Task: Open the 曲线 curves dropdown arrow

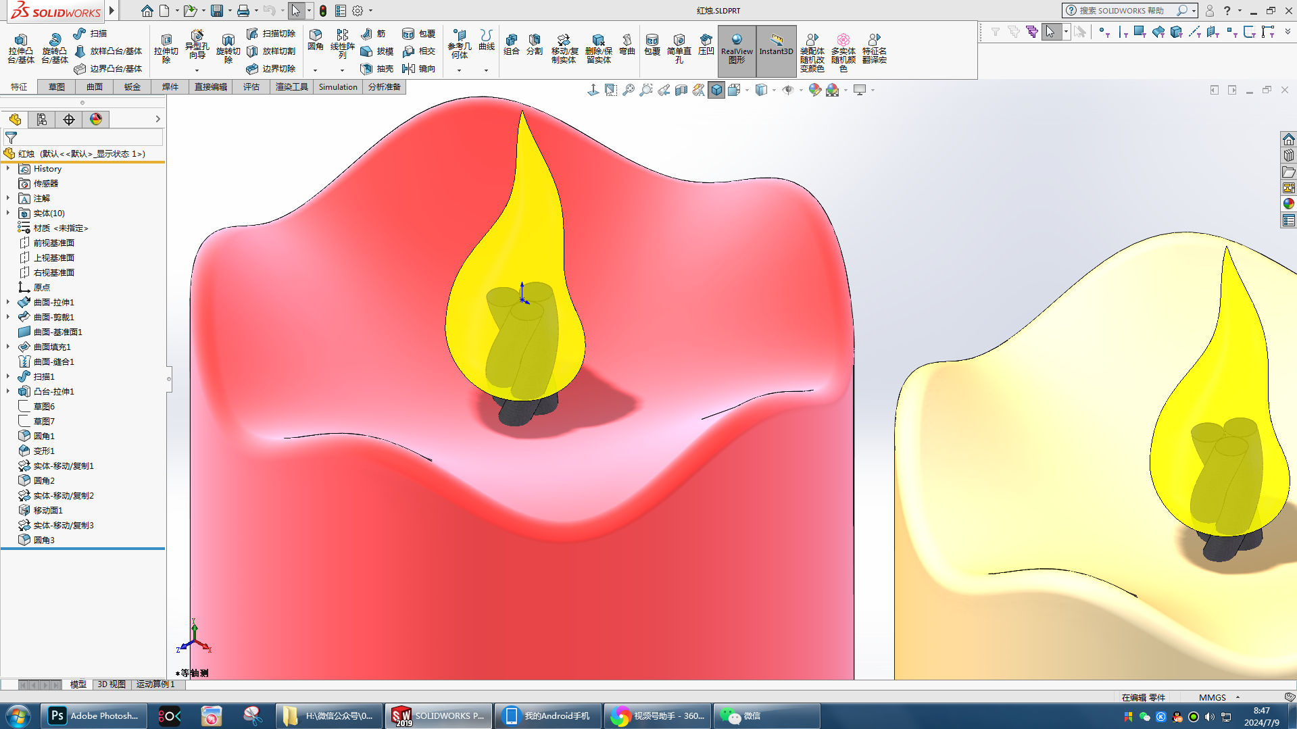Action: tap(486, 70)
